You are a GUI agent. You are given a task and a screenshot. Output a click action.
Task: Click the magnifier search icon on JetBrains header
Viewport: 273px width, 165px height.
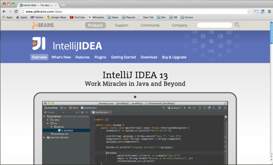(237, 25)
